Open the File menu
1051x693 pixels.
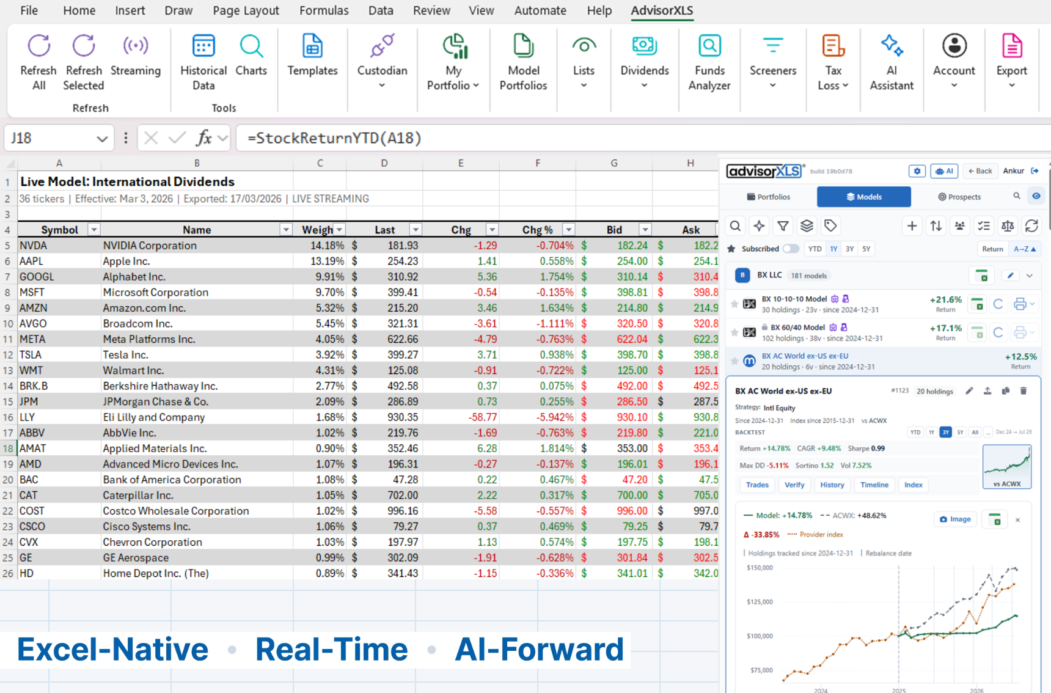pos(29,10)
